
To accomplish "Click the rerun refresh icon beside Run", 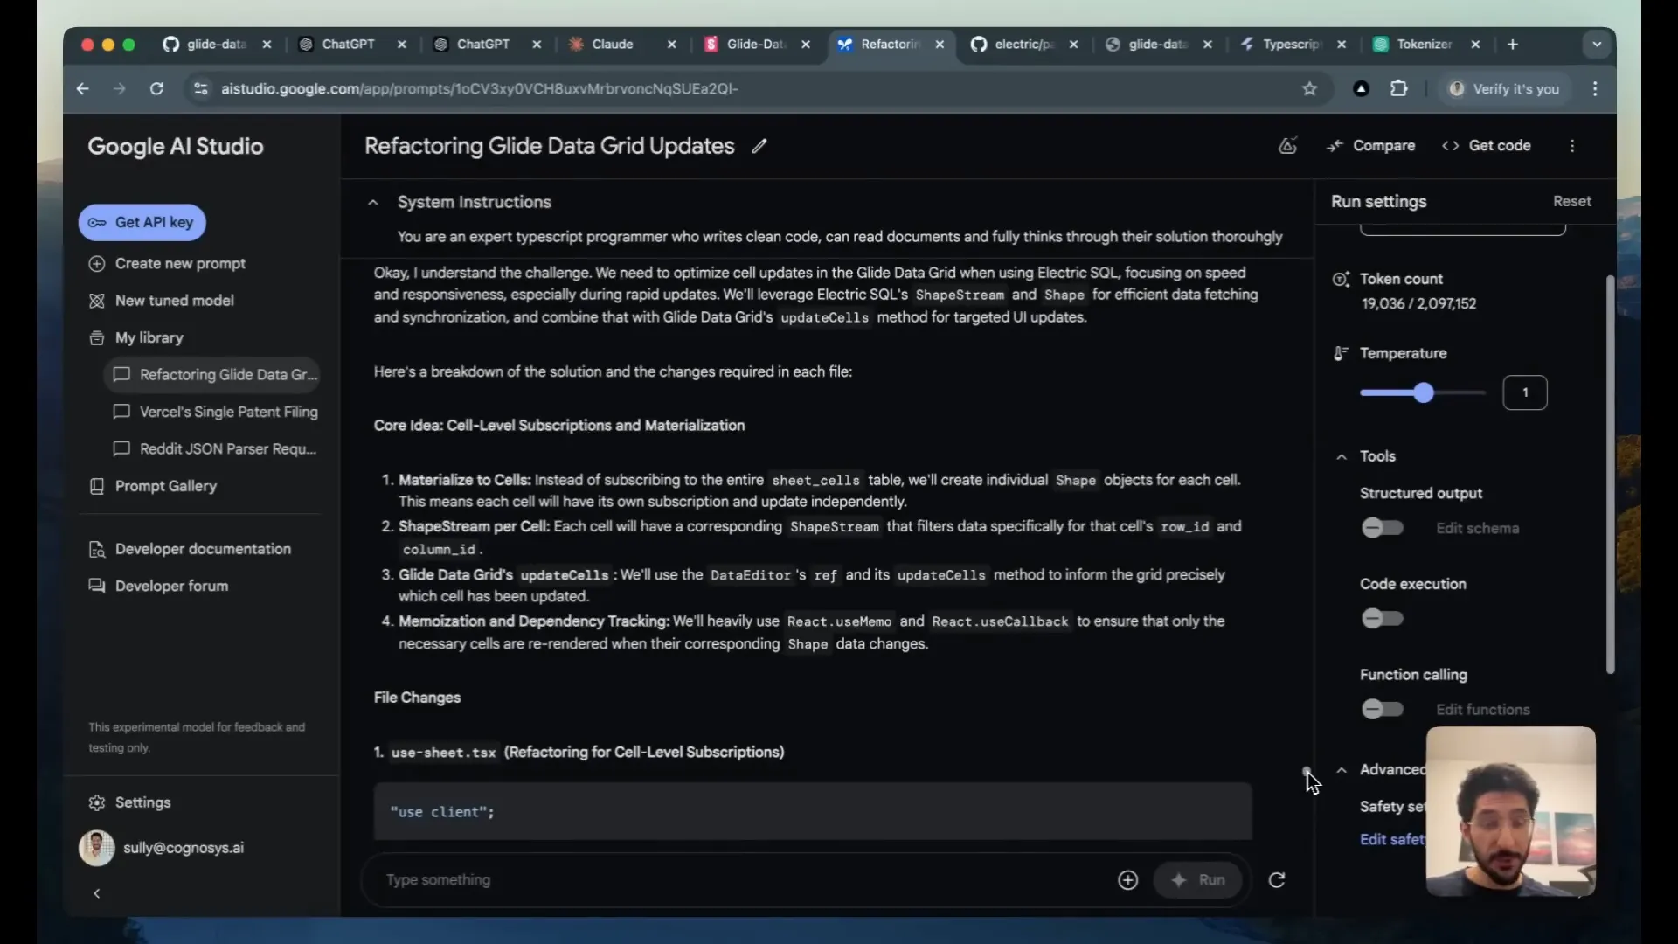I will point(1277,880).
